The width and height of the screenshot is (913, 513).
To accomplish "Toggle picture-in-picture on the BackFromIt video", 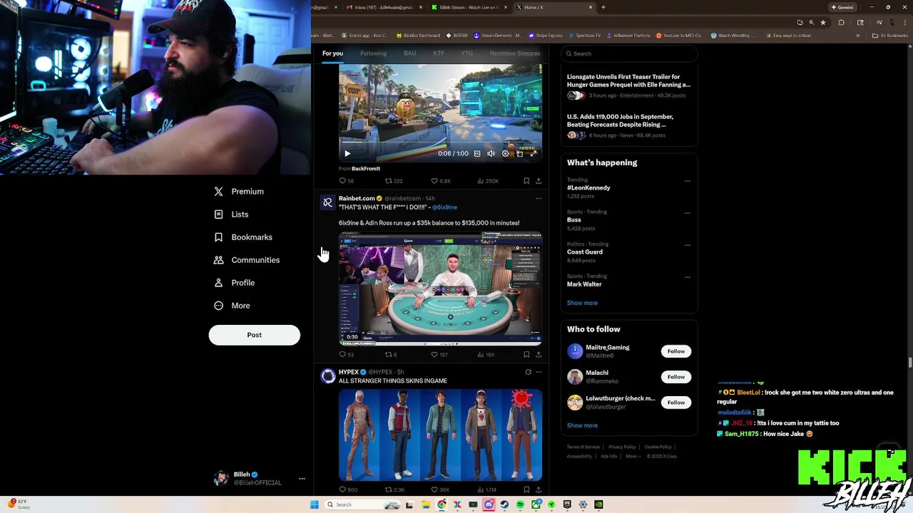I will click(519, 154).
